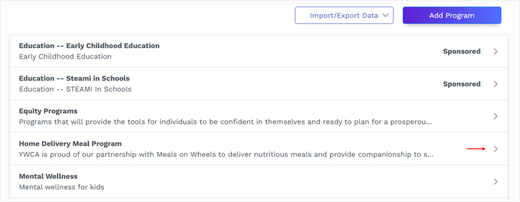Select the Mental Wellness program title

point(48,176)
